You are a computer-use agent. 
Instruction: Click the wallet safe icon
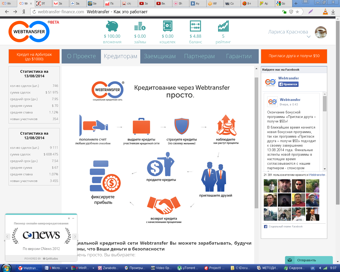coord(168,26)
